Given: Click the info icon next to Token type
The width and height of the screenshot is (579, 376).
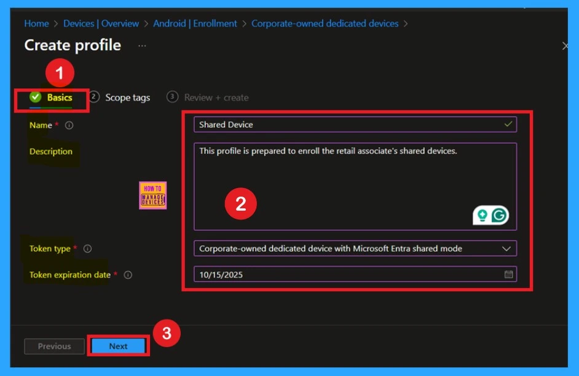Looking at the screenshot, I should click(x=87, y=249).
